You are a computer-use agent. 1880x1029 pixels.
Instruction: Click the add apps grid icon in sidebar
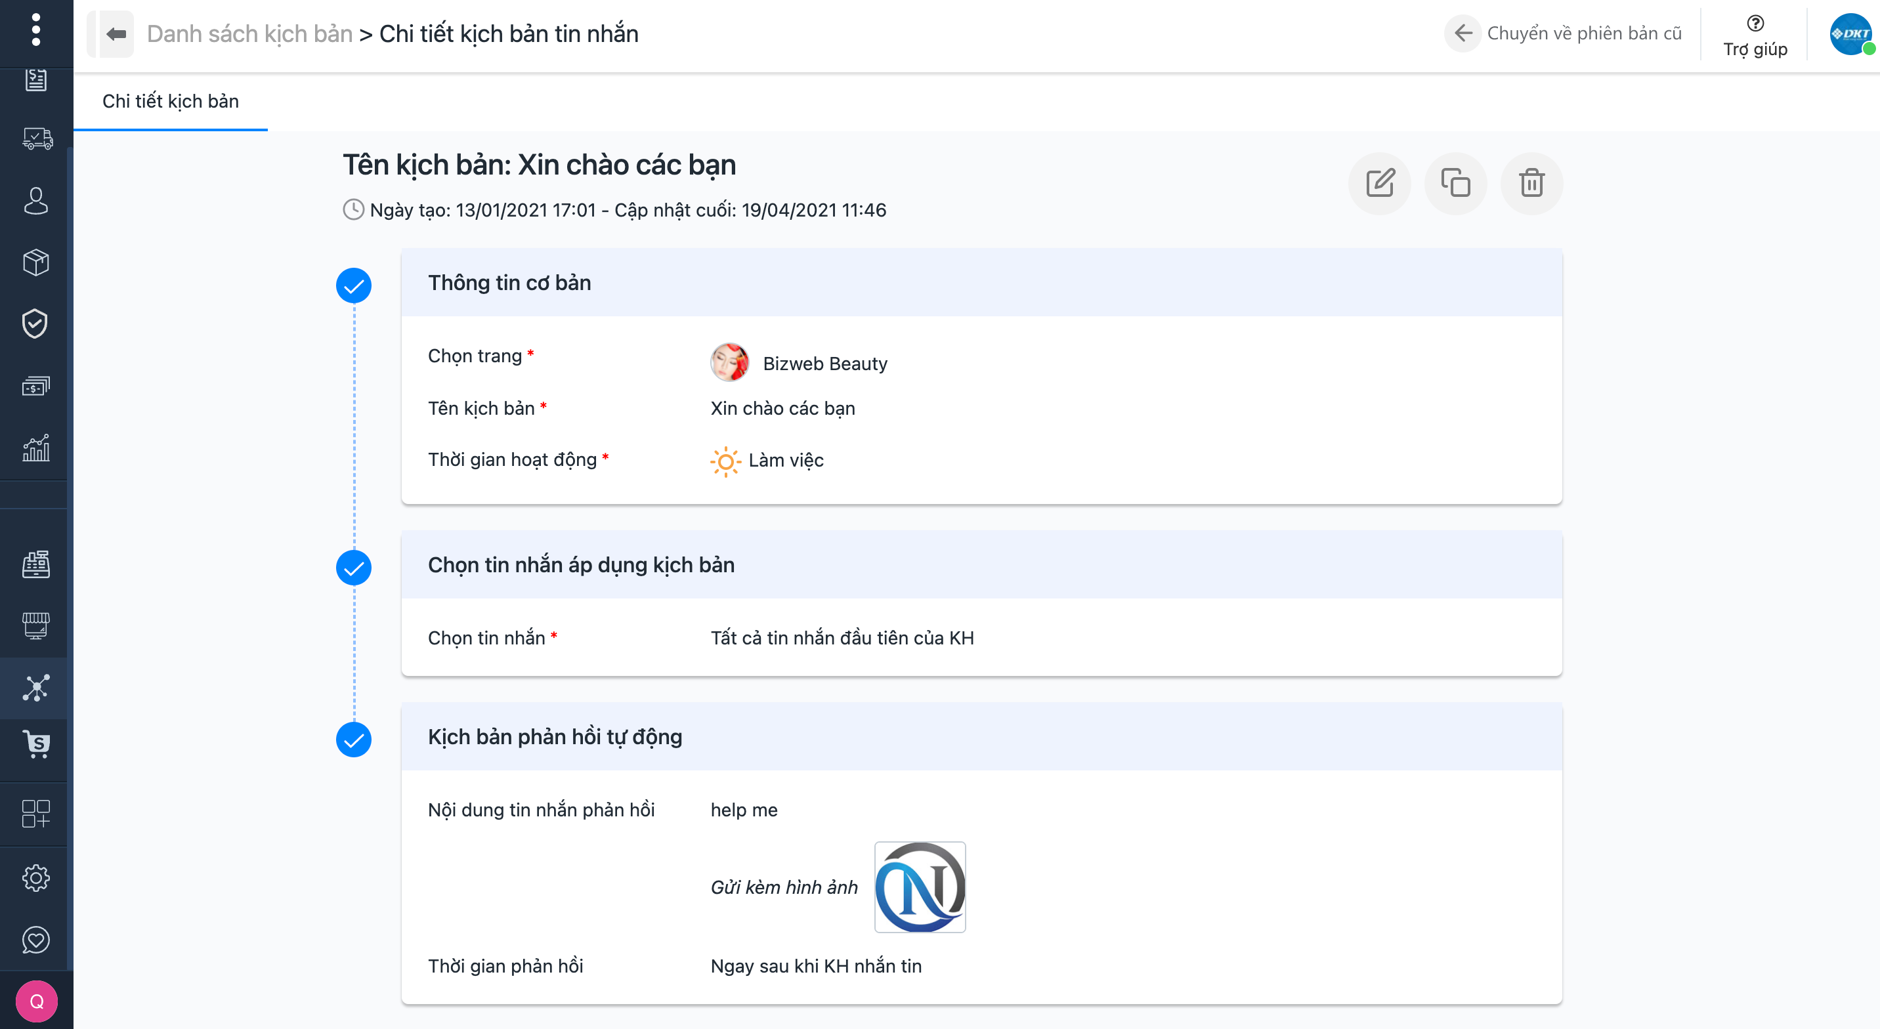click(x=35, y=814)
